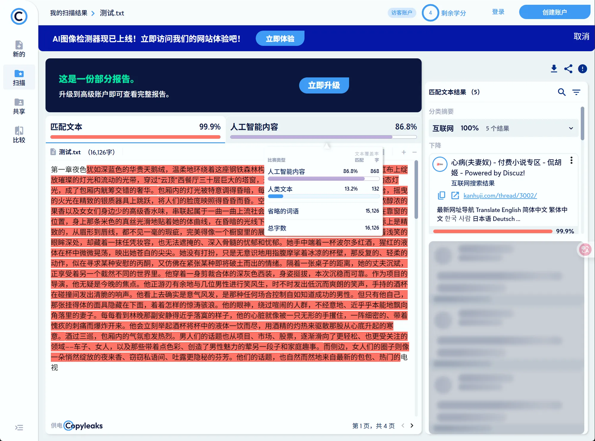
Task: Click search icon in matched results
Action: pos(561,92)
